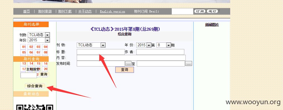Click the 期刊选择 section header

pyautogui.click(x=31, y=24)
